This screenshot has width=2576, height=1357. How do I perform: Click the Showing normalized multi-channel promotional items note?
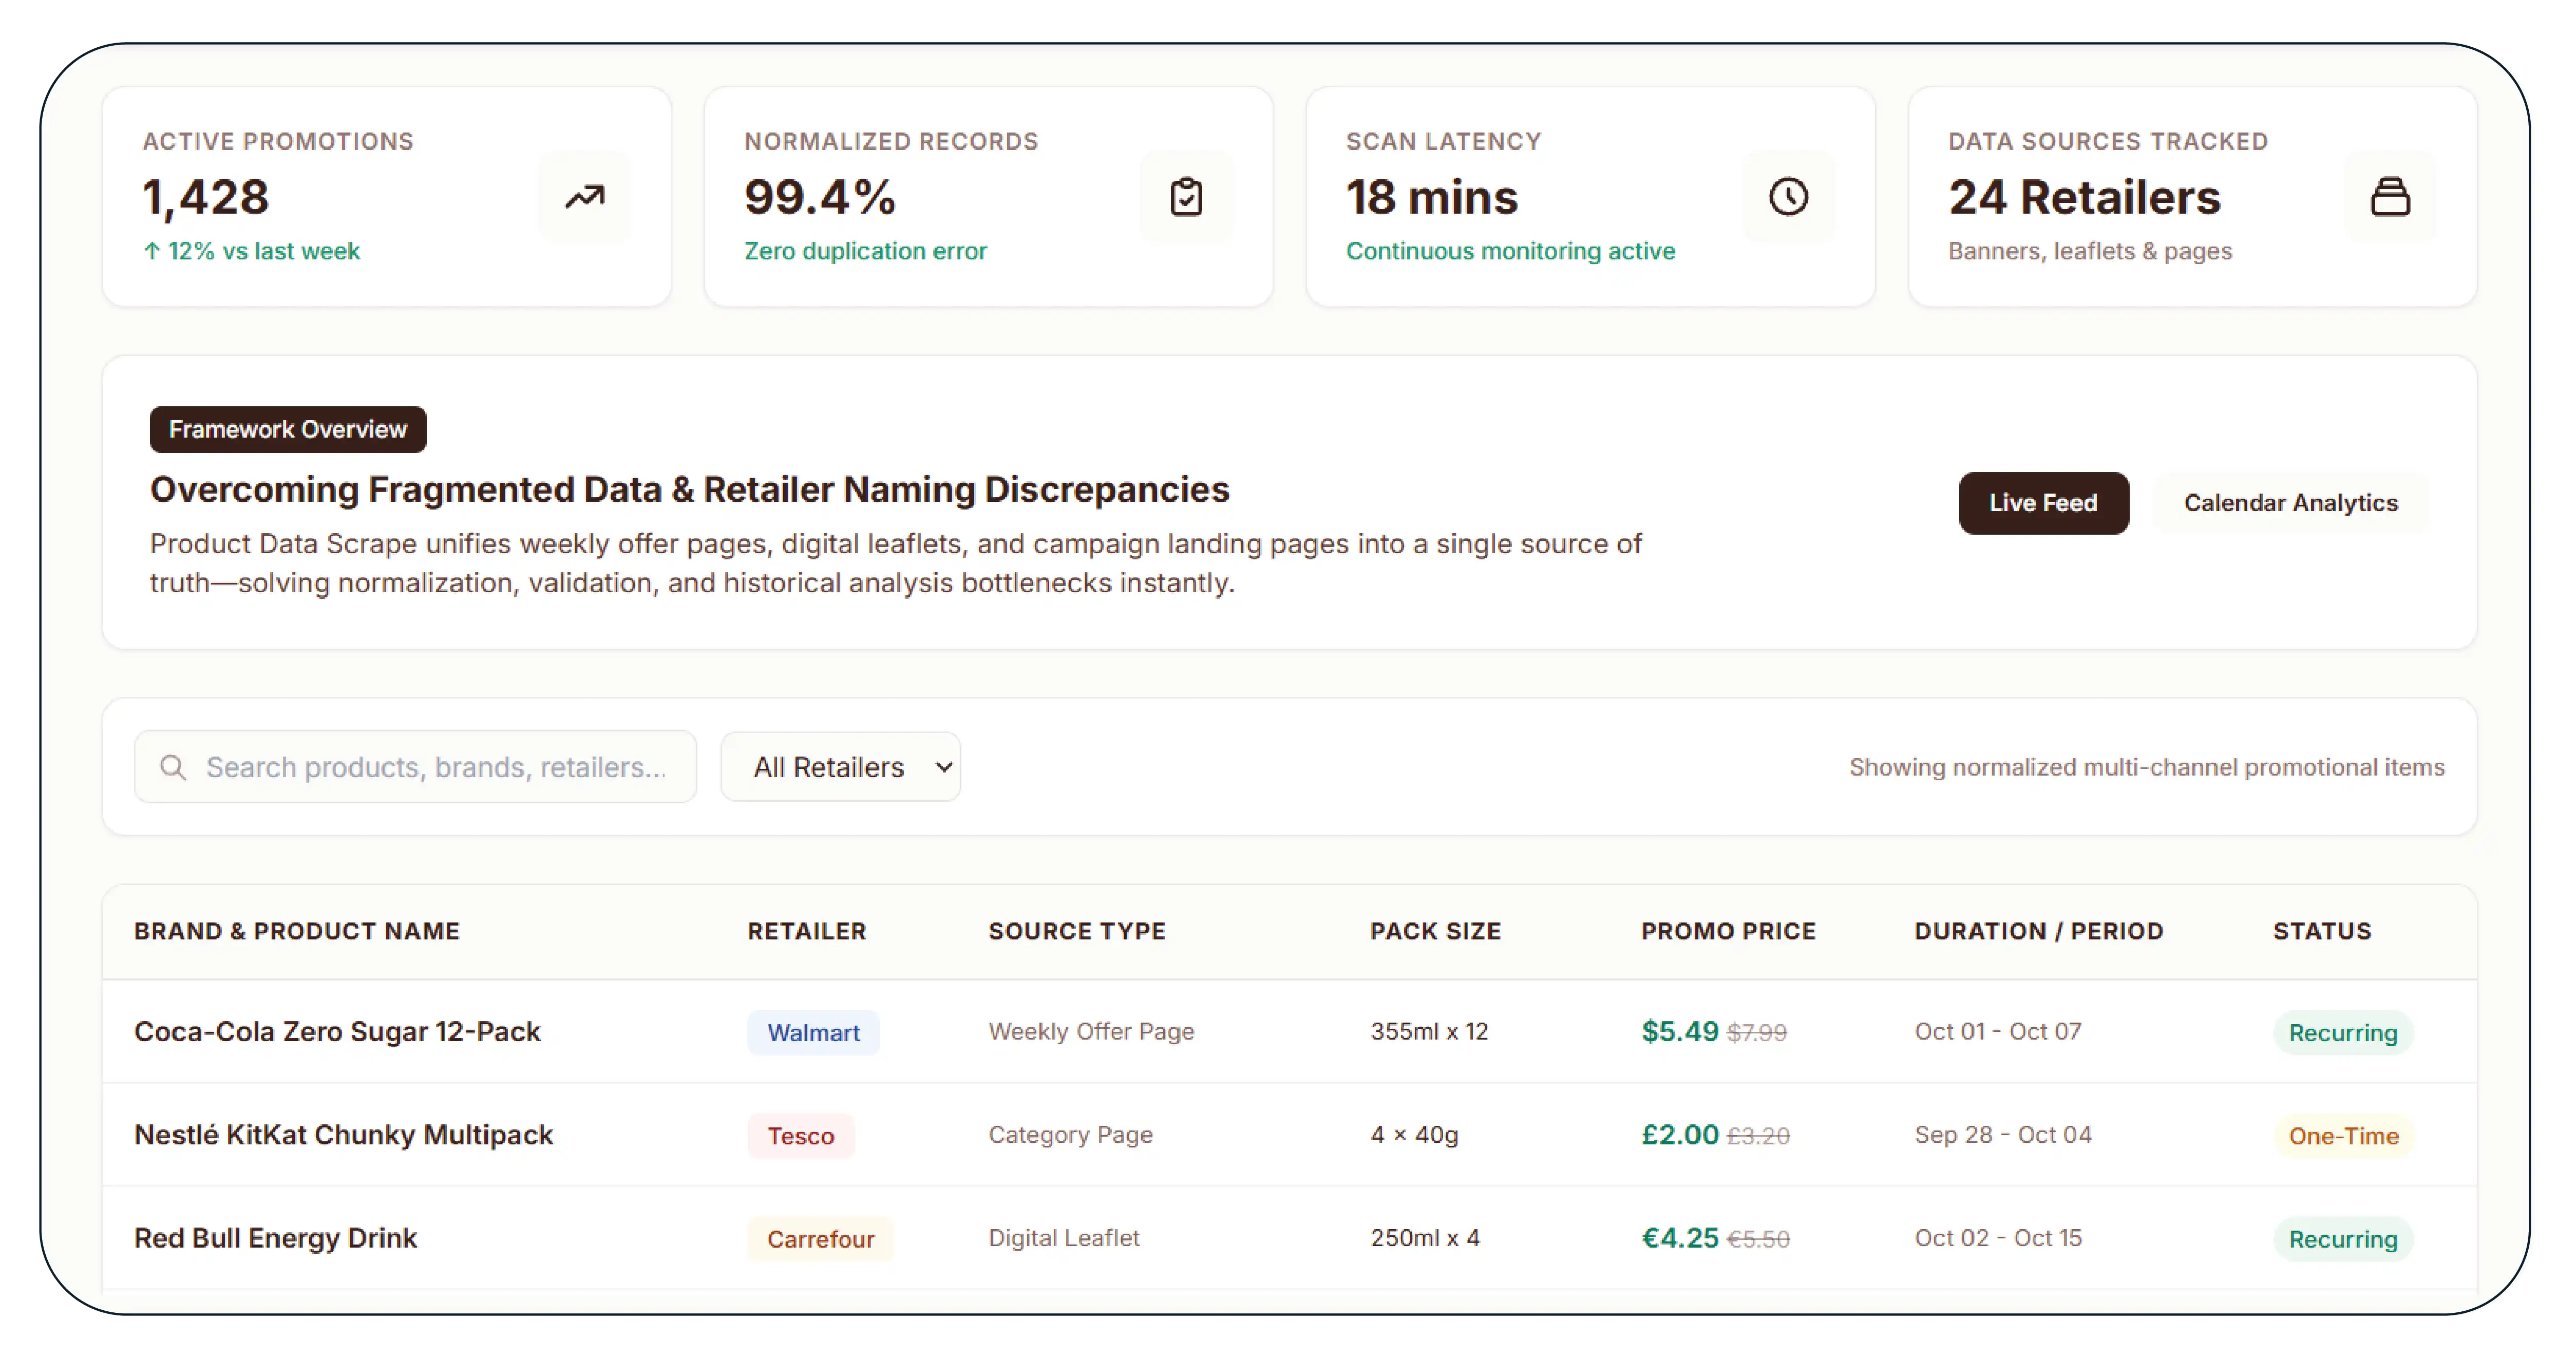[2147, 767]
